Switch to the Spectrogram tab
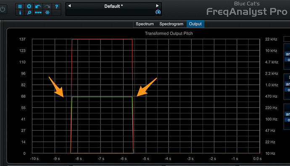This screenshot has height=166, width=290. (171, 24)
